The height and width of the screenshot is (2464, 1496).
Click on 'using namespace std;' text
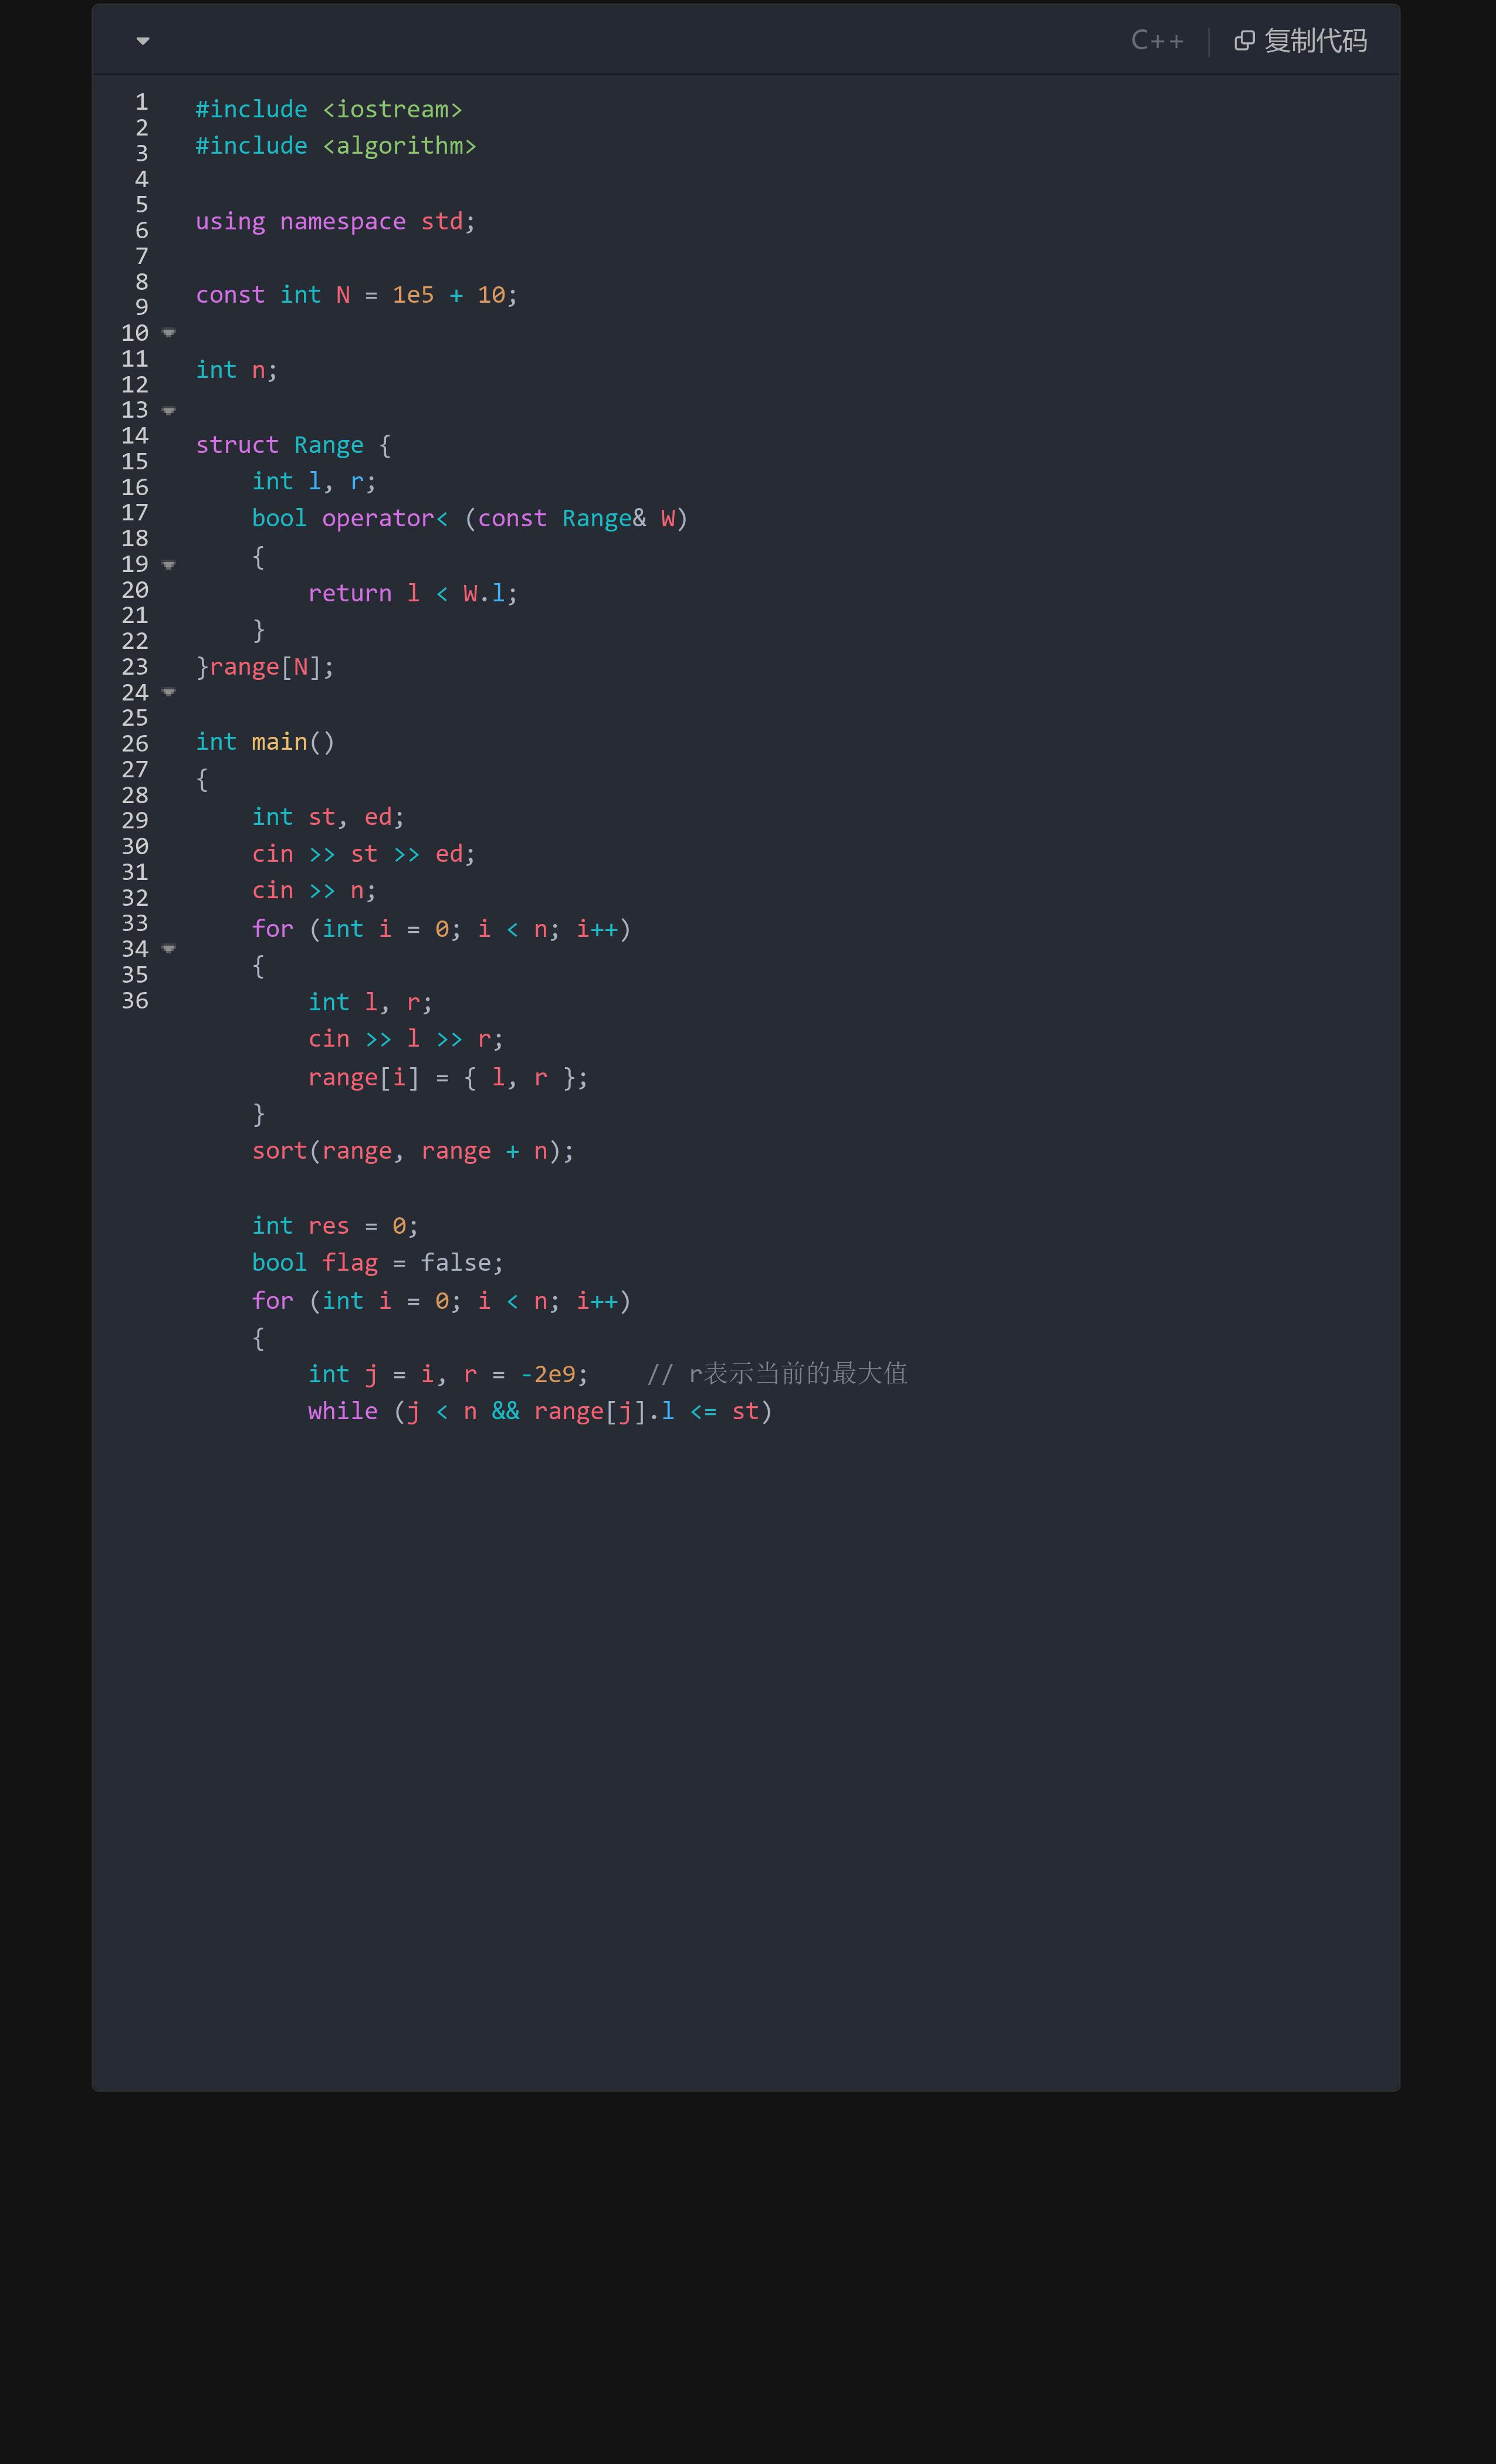click(x=335, y=221)
